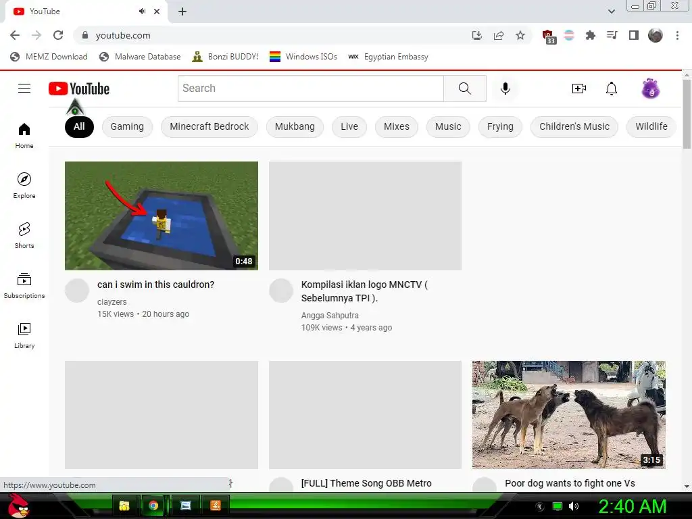Image resolution: width=692 pixels, height=519 pixels.
Task: Open the uBlock extension icon showing 33
Action: click(549, 36)
